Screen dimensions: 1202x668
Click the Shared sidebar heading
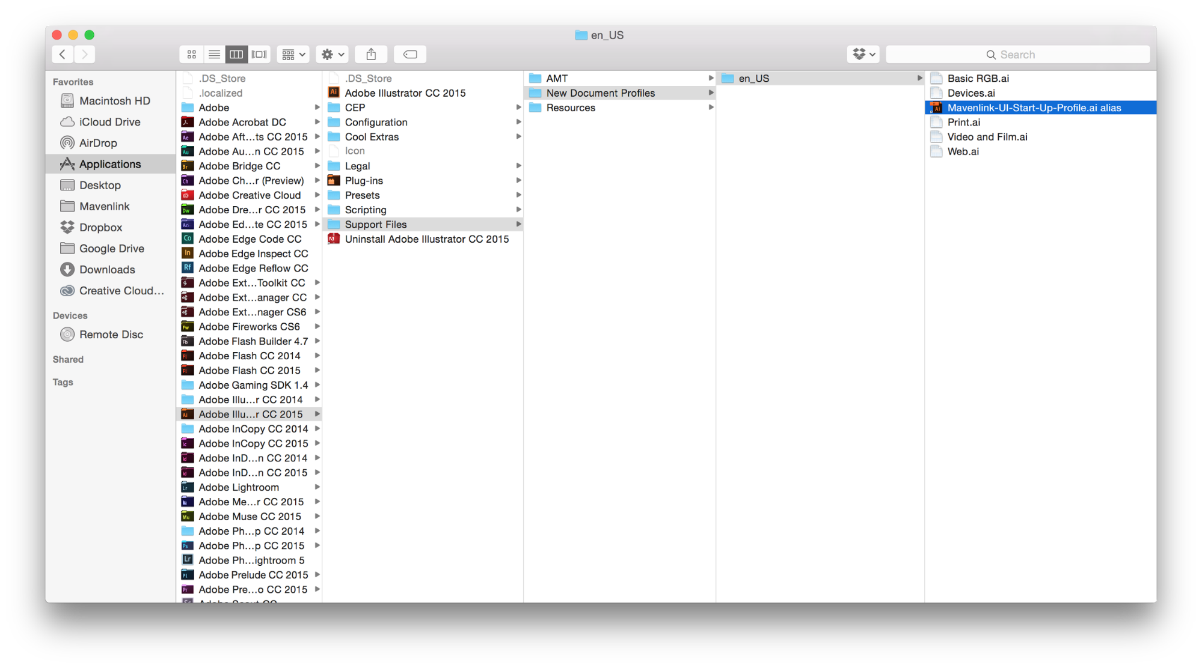point(68,359)
